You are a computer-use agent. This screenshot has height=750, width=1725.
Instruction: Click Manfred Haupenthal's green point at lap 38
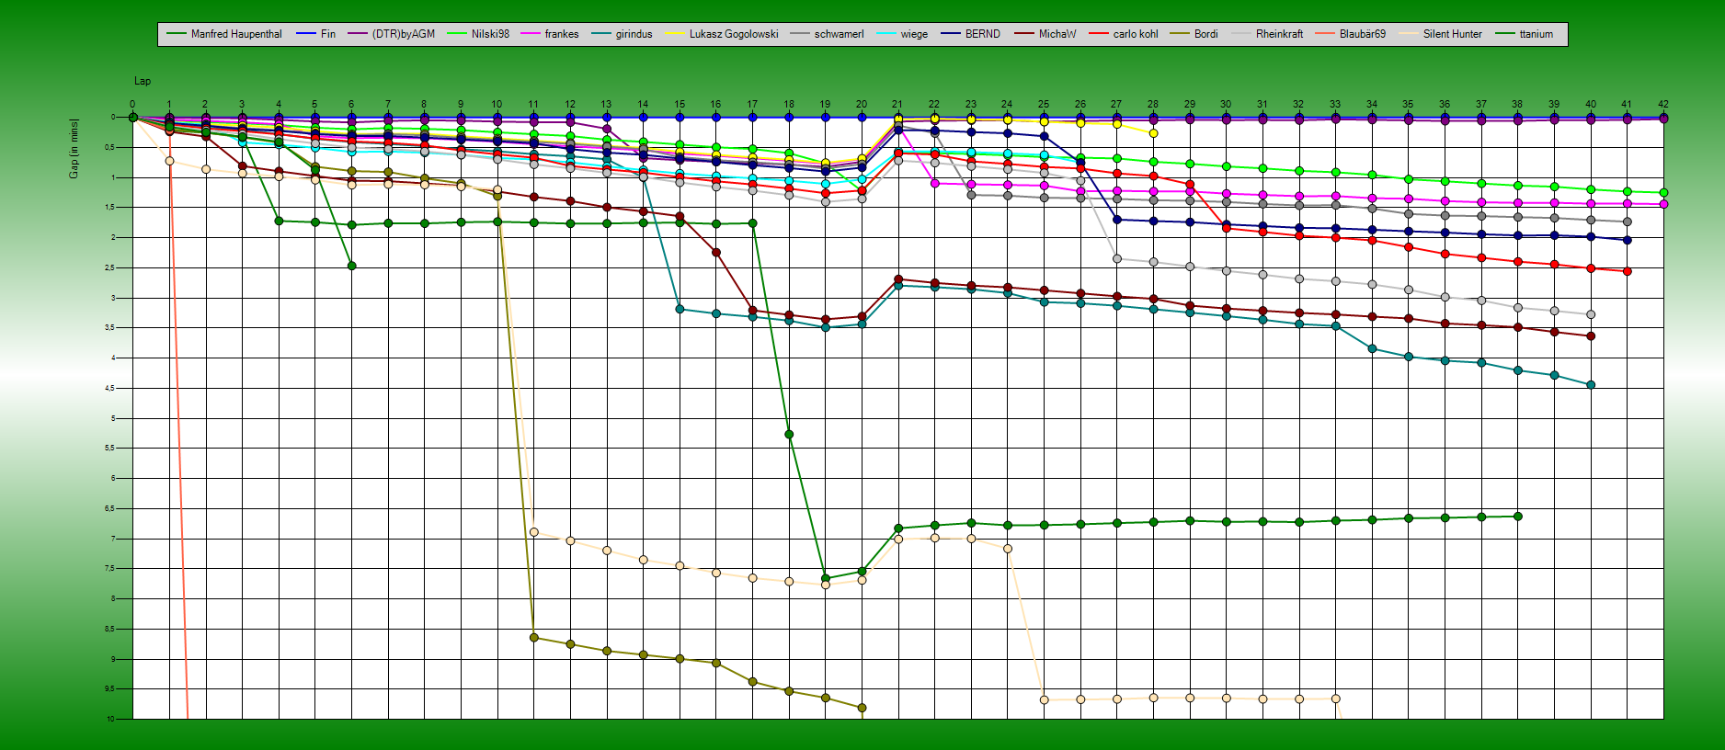pyautogui.click(x=1517, y=517)
